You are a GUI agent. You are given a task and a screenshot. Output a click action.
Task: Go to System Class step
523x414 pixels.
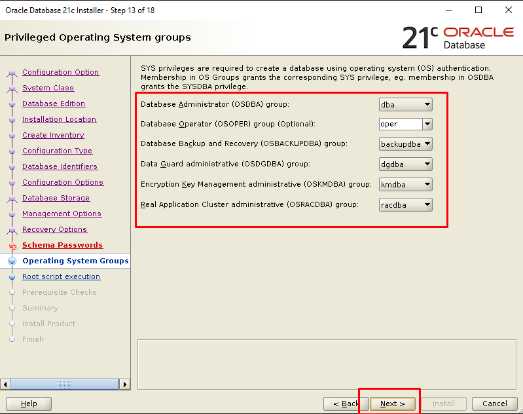tap(48, 88)
